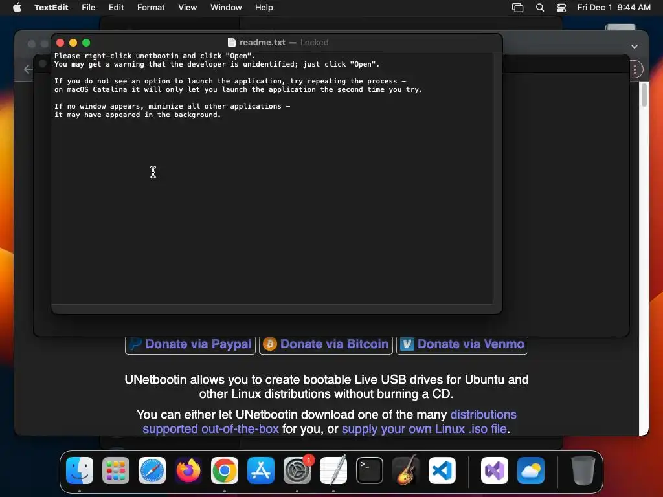
Task: Open the Trash from the Dock
Action: coord(583,470)
